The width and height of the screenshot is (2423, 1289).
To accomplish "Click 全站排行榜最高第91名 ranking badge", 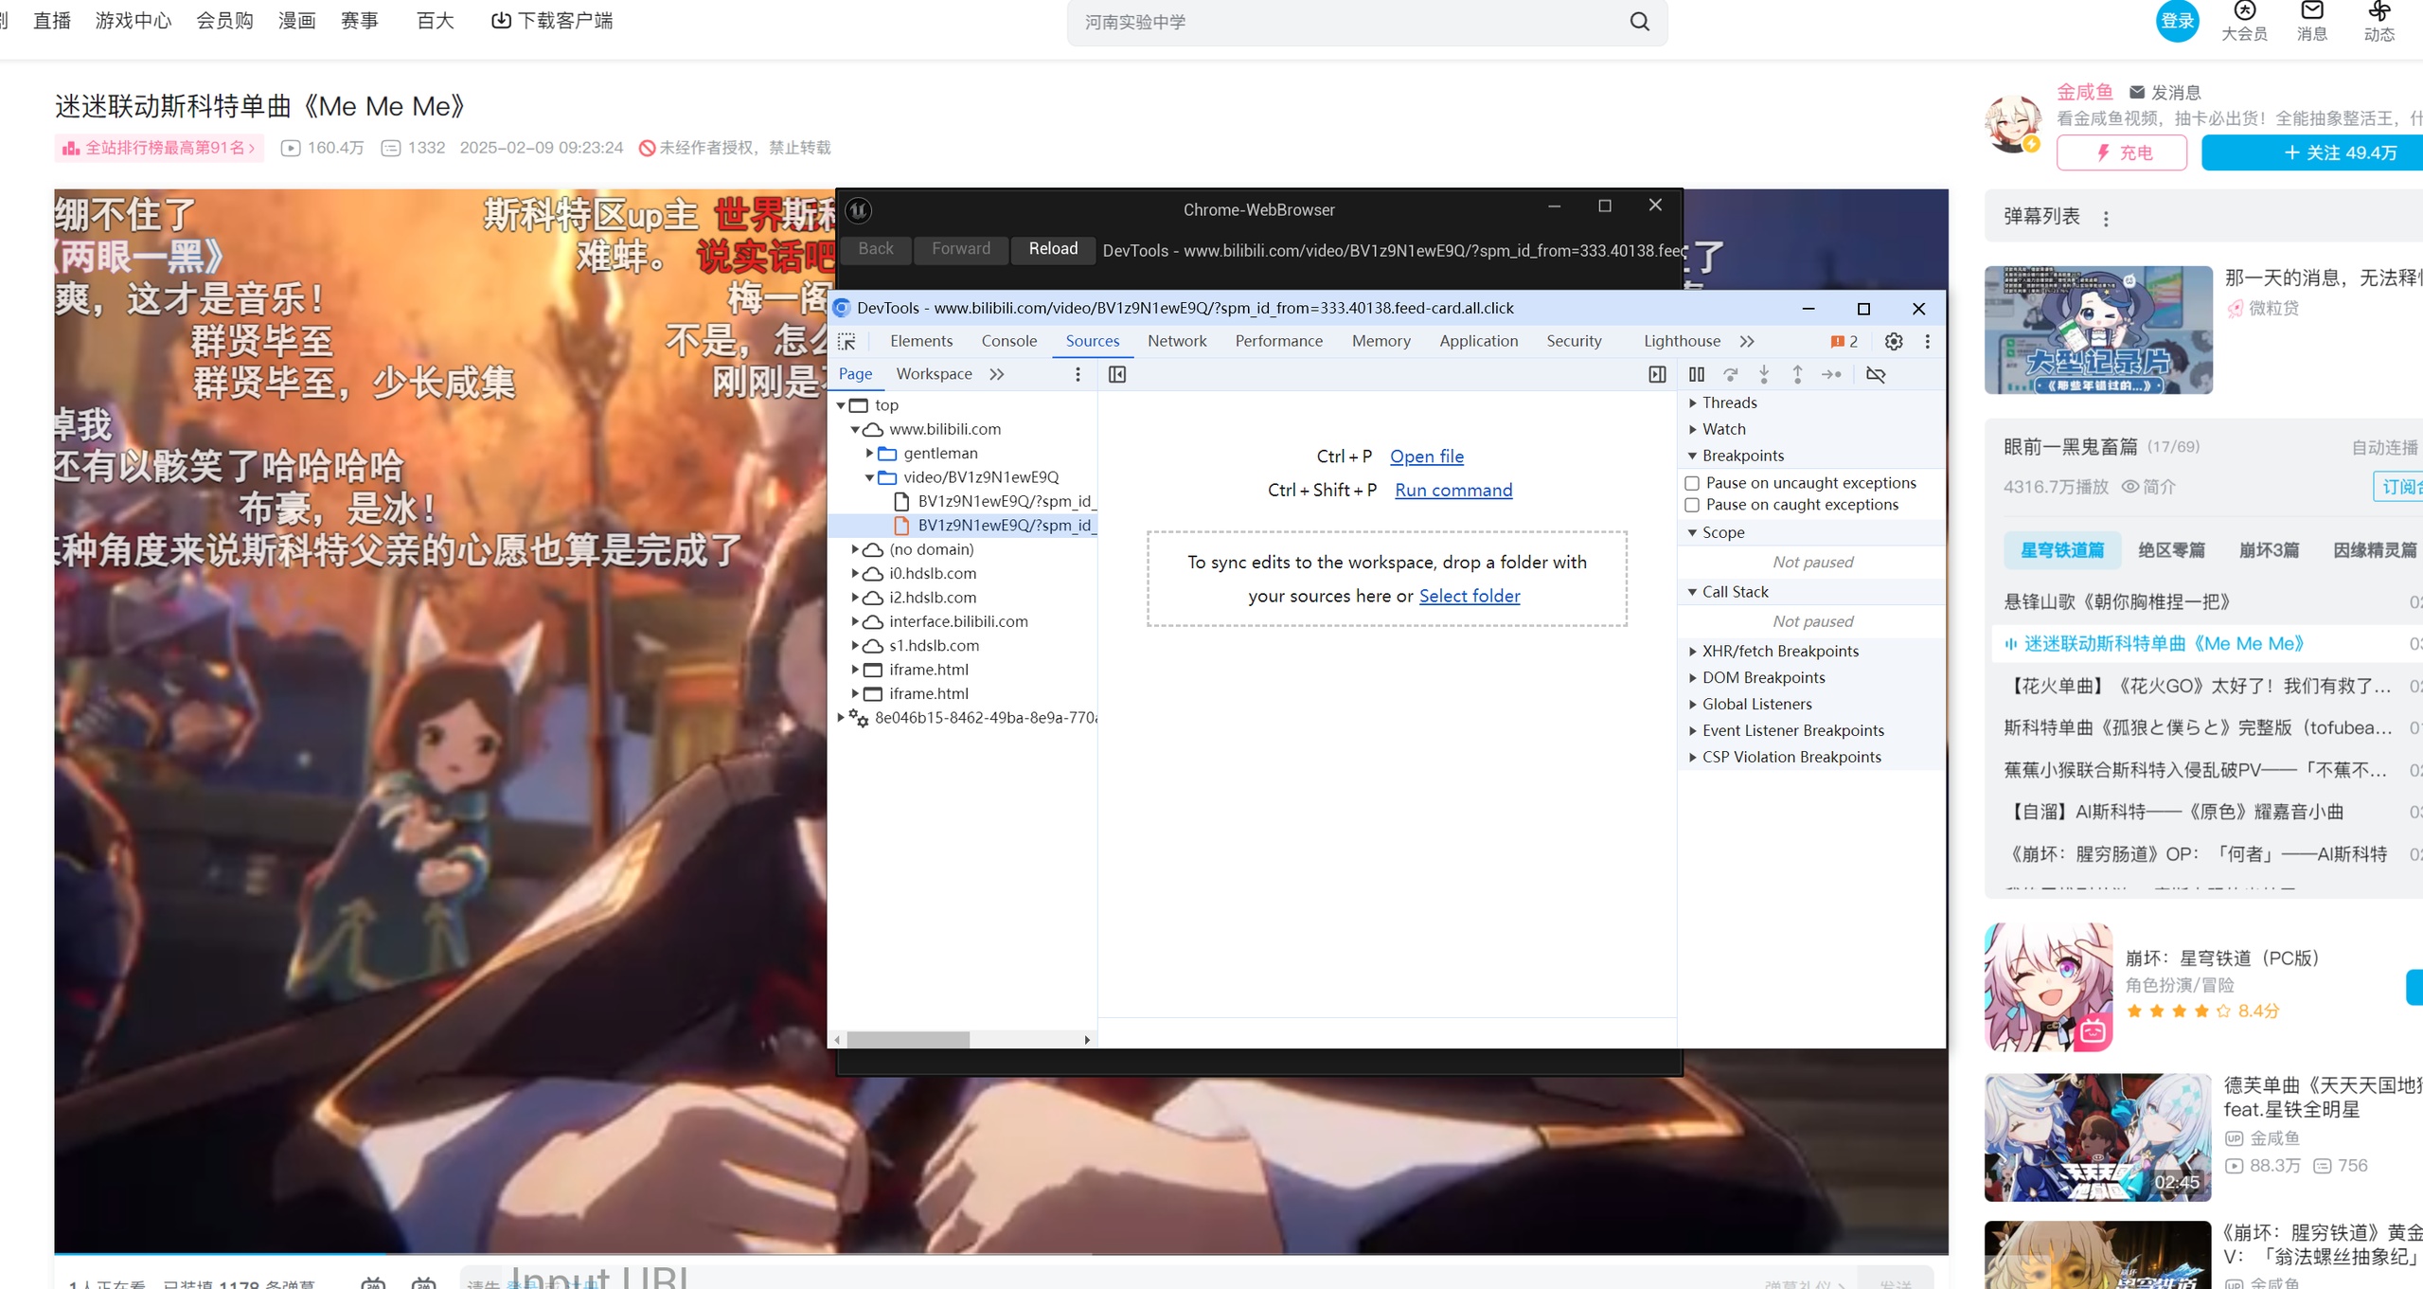I will click(x=159, y=148).
